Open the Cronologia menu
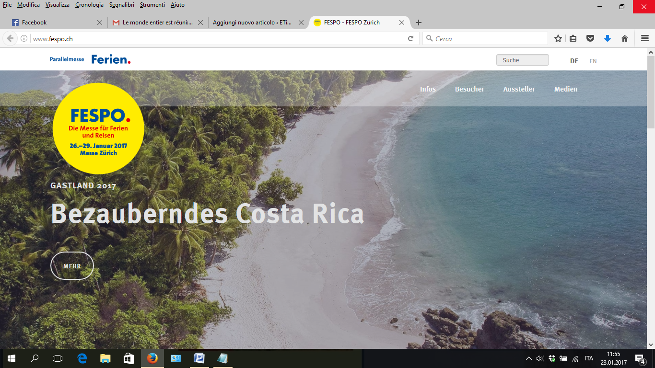This screenshot has width=655, height=368. pyautogui.click(x=89, y=5)
